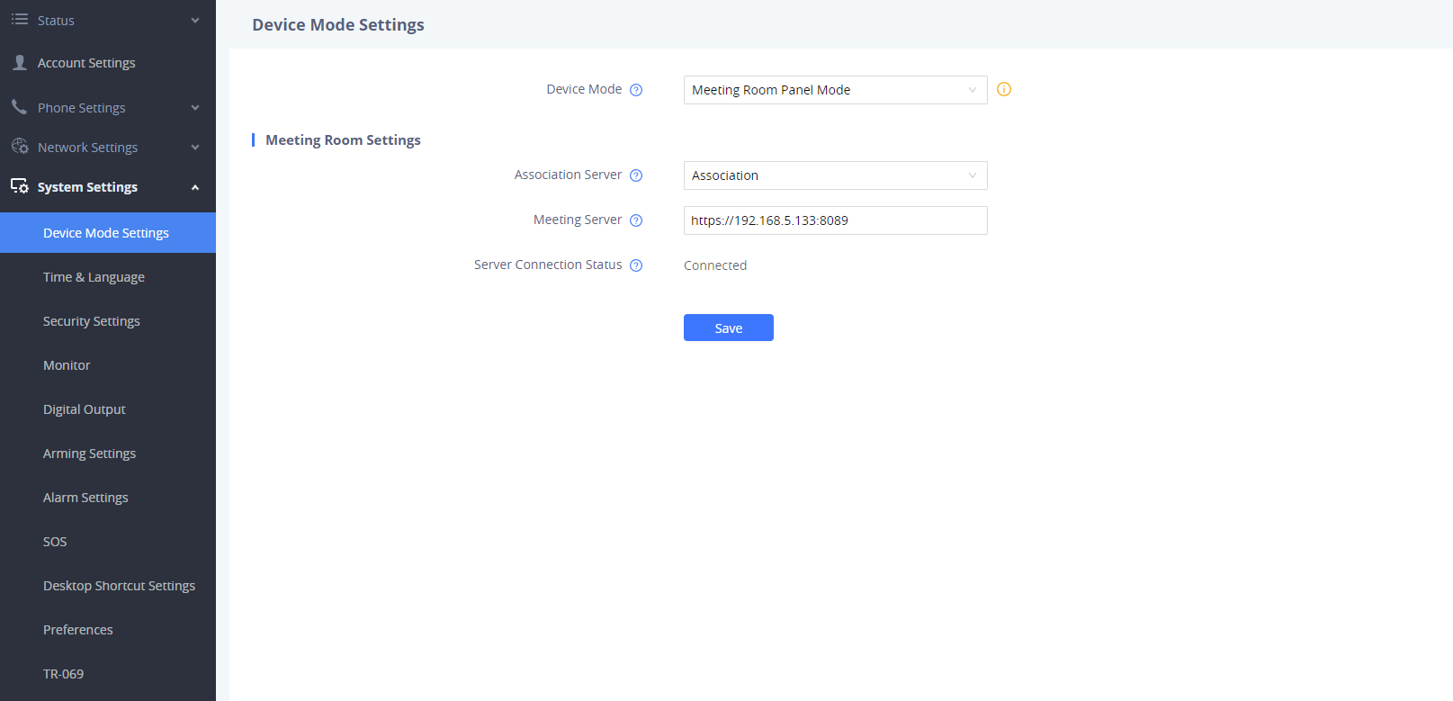This screenshot has width=1453, height=701.
Task: Click the Status list icon in sidebar
Action: (19, 19)
